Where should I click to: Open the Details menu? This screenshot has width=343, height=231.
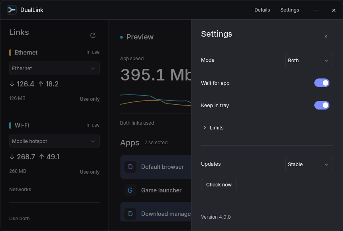point(262,10)
